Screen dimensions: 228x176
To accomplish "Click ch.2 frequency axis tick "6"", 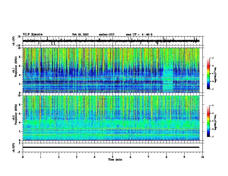I will pyautogui.click(x=20, y=114).
